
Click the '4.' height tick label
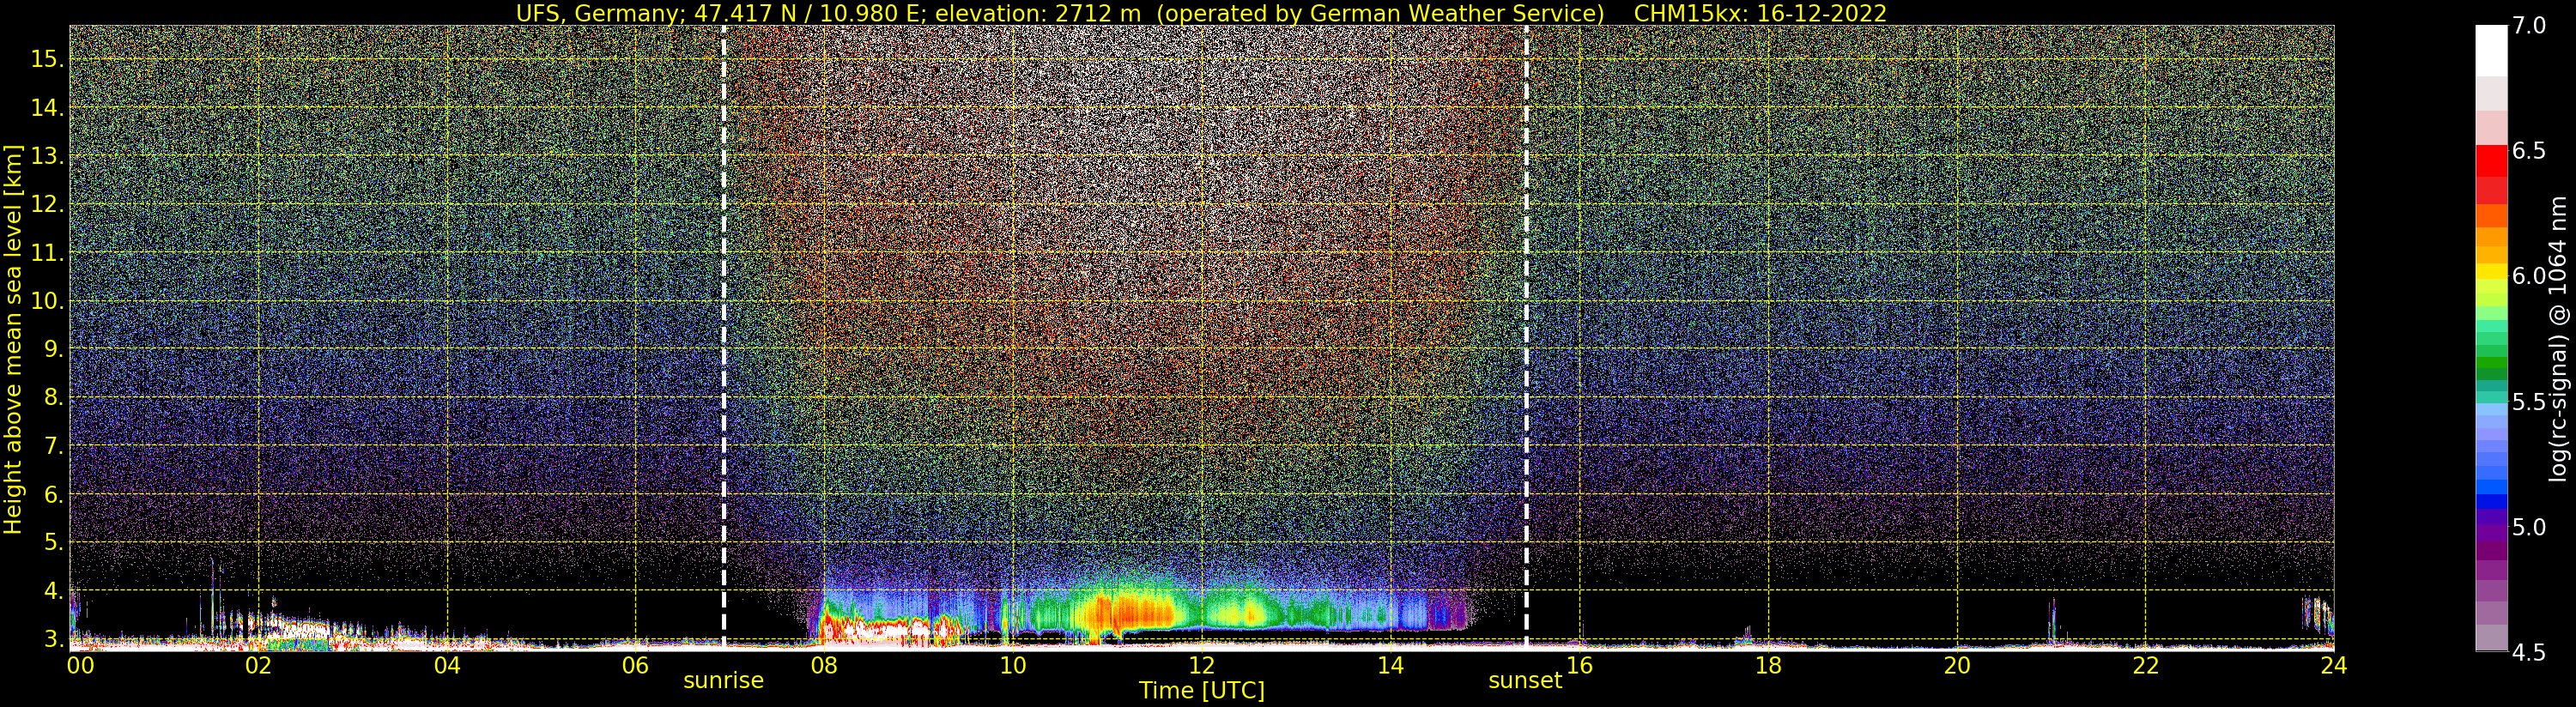53,591
